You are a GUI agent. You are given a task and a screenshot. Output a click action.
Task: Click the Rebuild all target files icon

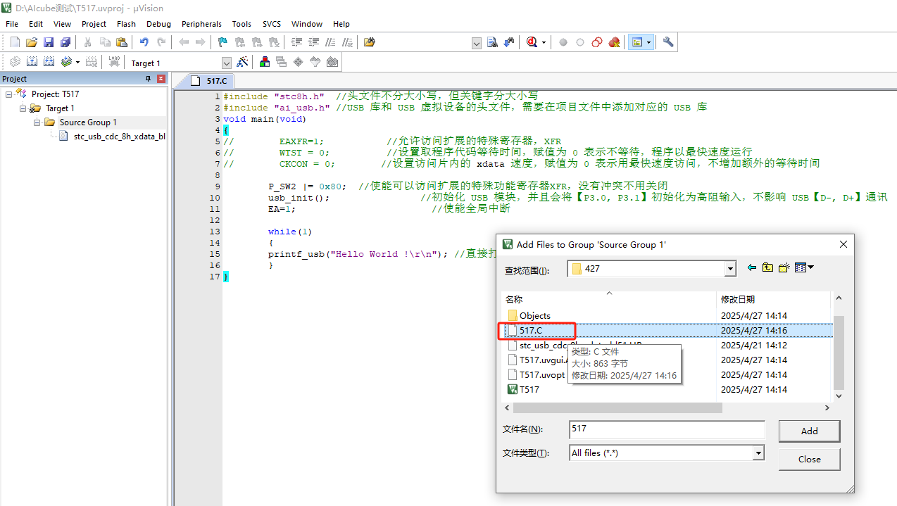point(49,62)
